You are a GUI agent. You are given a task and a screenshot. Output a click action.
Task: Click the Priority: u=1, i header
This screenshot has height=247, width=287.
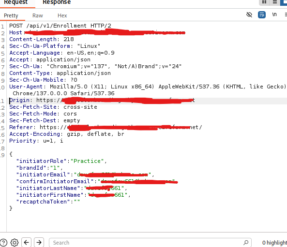36,141
